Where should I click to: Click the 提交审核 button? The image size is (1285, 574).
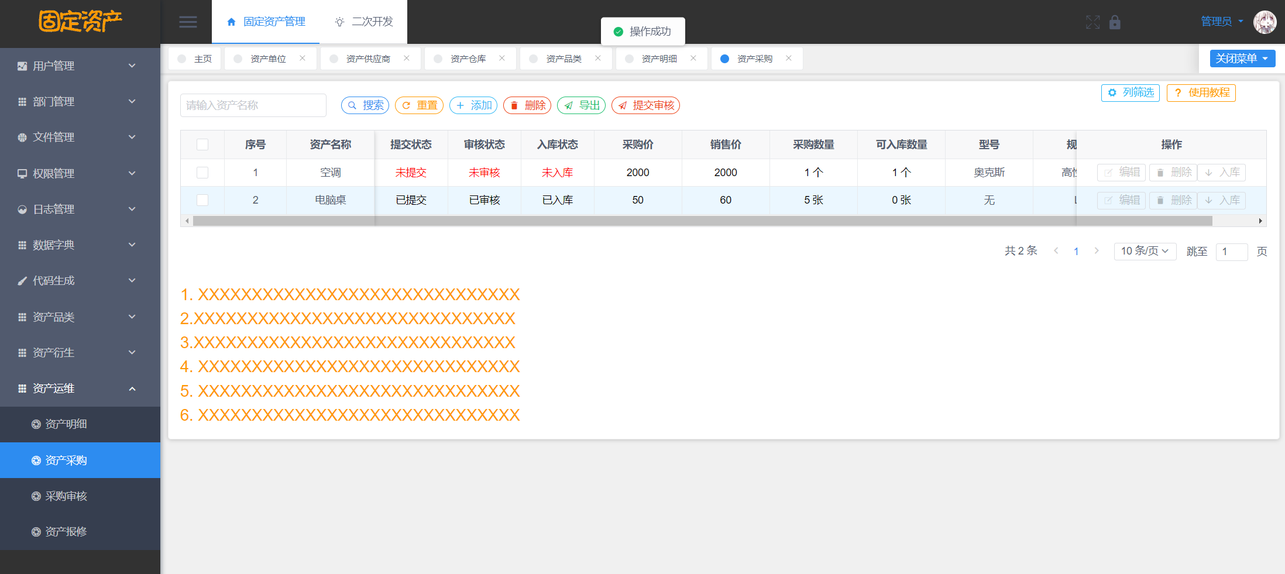pyautogui.click(x=646, y=105)
